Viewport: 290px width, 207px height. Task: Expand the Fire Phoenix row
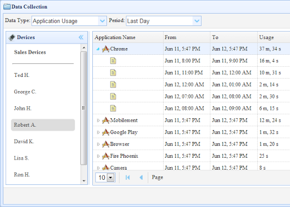(x=98, y=156)
